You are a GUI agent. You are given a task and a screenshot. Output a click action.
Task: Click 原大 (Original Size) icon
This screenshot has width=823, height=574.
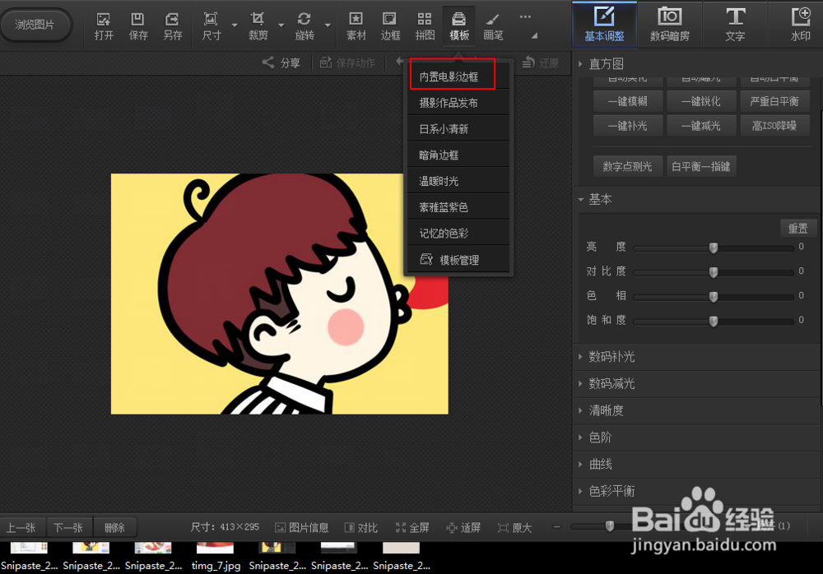[x=515, y=527]
